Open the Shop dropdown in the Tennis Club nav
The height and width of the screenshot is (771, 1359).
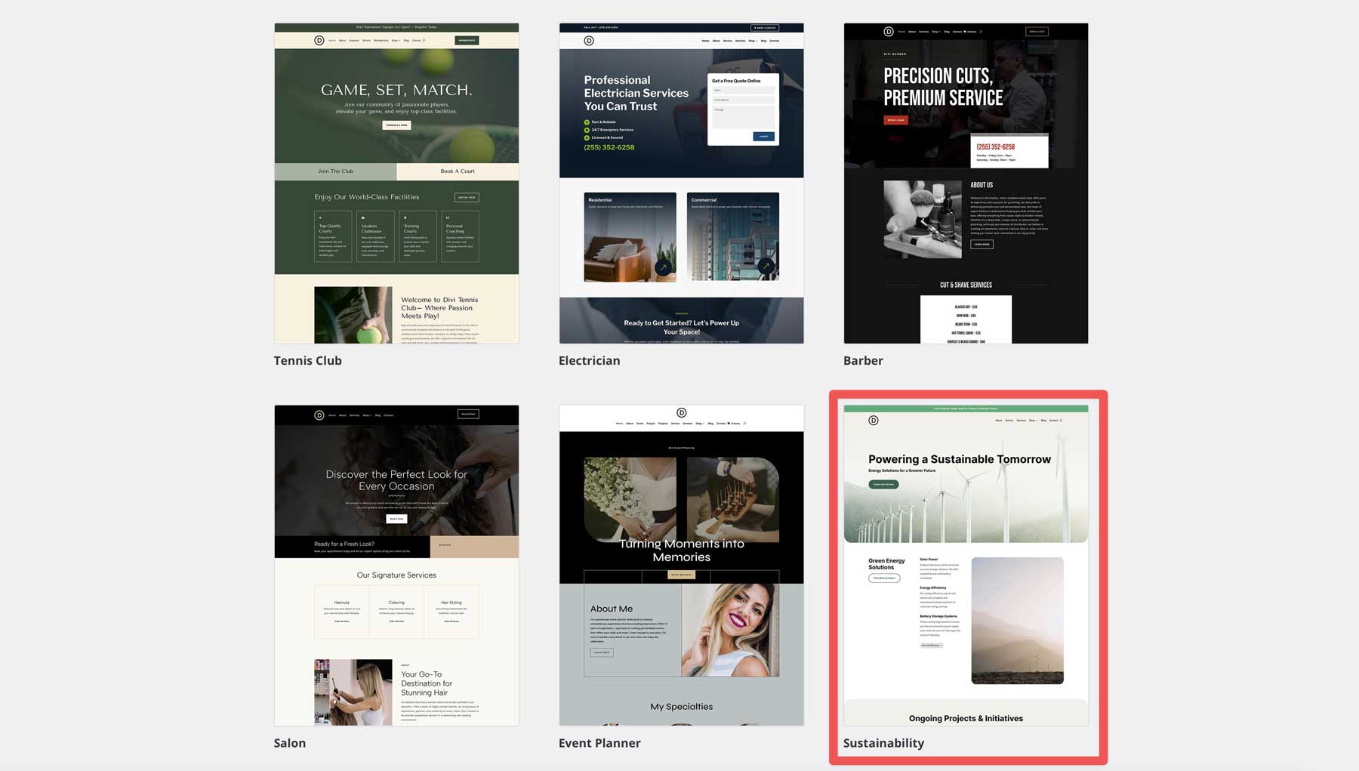(395, 40)
